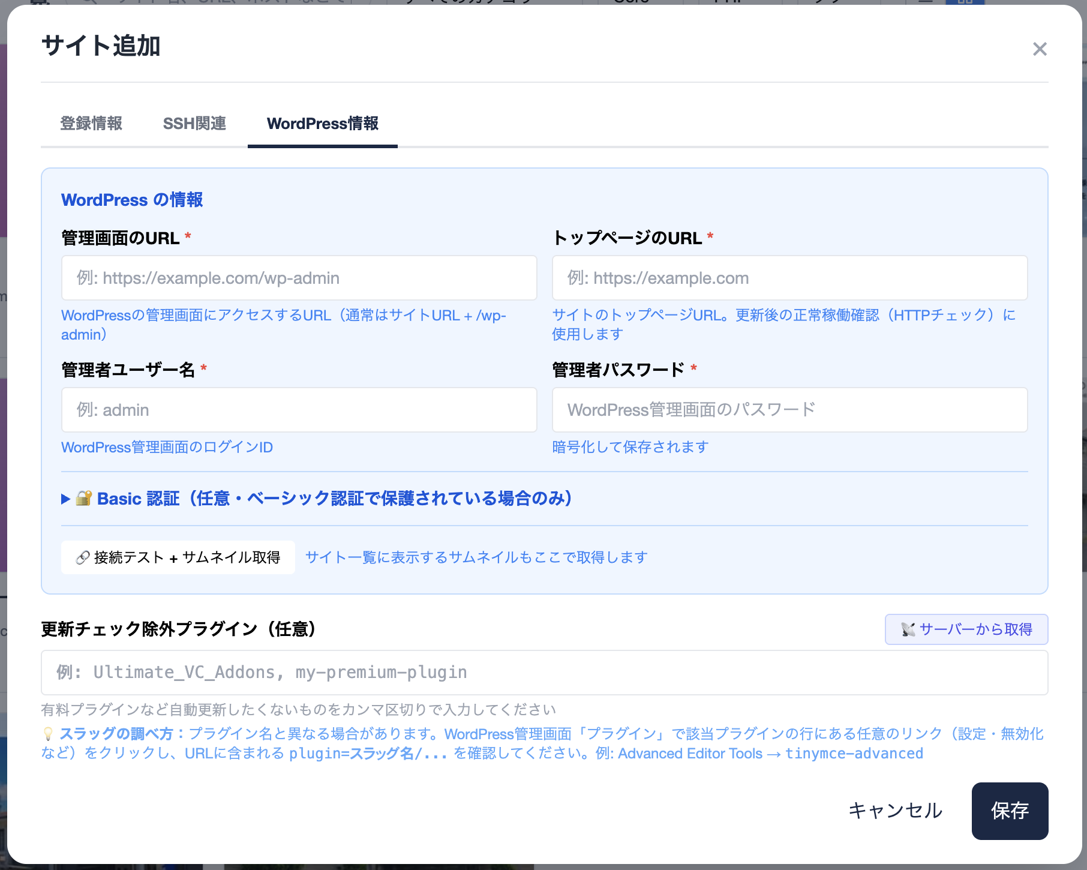Click the satellite icon in サーバーから取得

[908, 629]
